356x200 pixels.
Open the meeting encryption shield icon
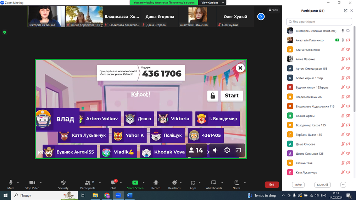pos(5,32)
